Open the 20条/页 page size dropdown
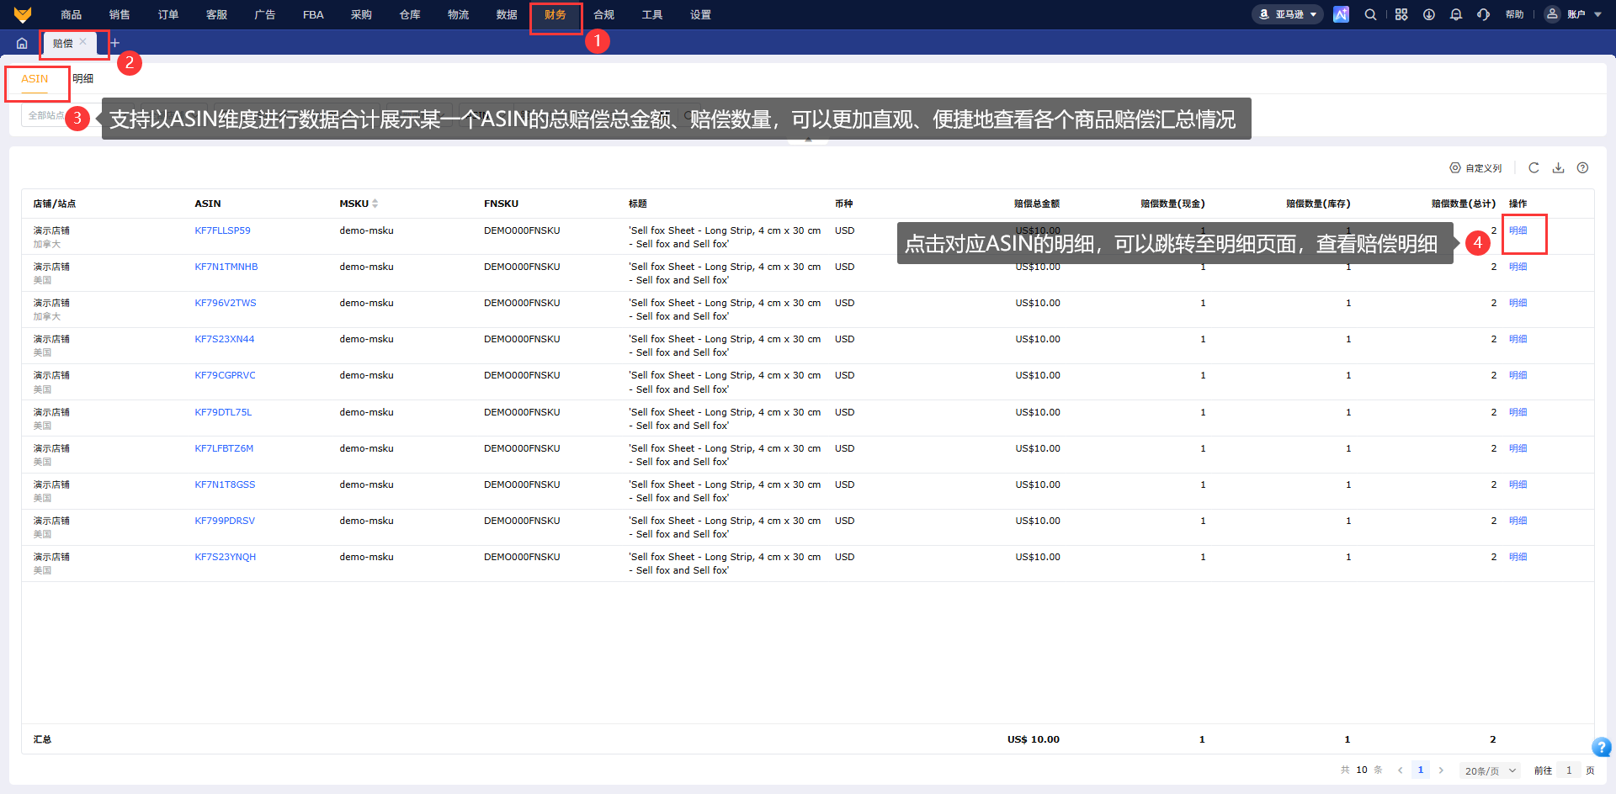This screenshot has width=1616, height=794. pyautogui.click(x=1490, y=770)
